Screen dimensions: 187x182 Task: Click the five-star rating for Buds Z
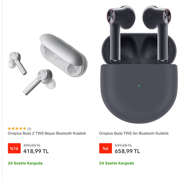(17, 128)
